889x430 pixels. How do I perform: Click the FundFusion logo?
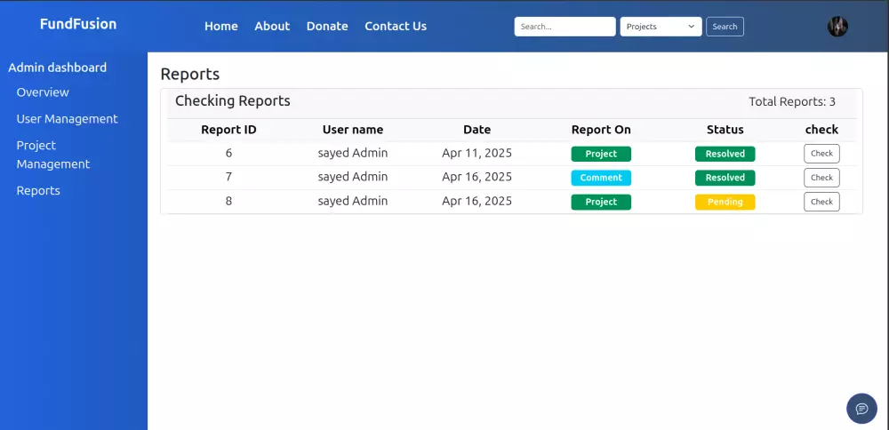pos(78,24)
